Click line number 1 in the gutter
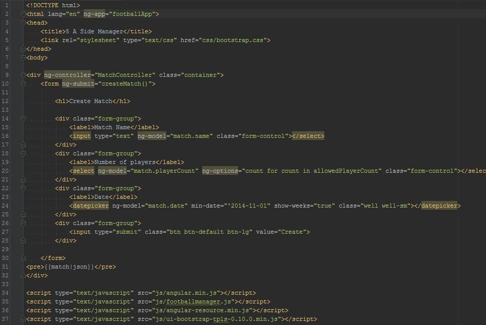The height and width of the screenshot is (325, 486). point(7,5)
